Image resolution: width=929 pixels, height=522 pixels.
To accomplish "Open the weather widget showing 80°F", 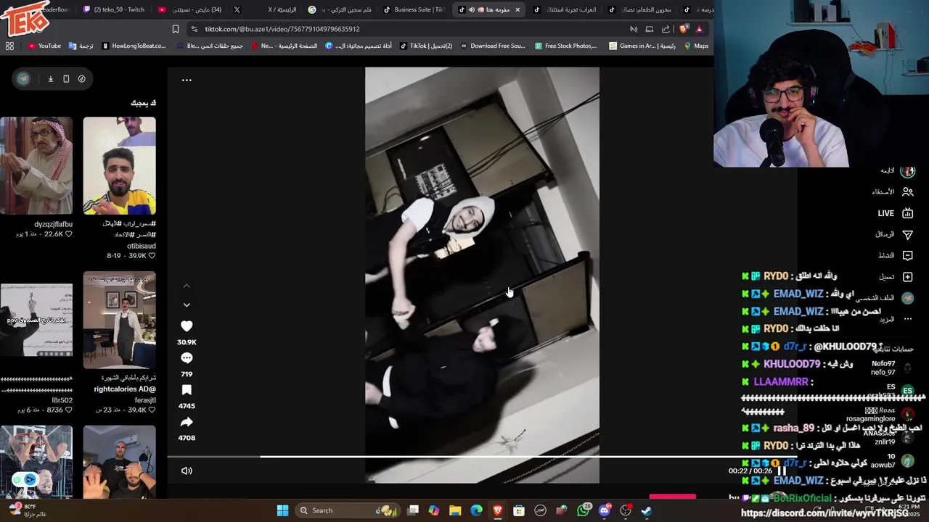I will pyautogui.click(x=29, y=510).
